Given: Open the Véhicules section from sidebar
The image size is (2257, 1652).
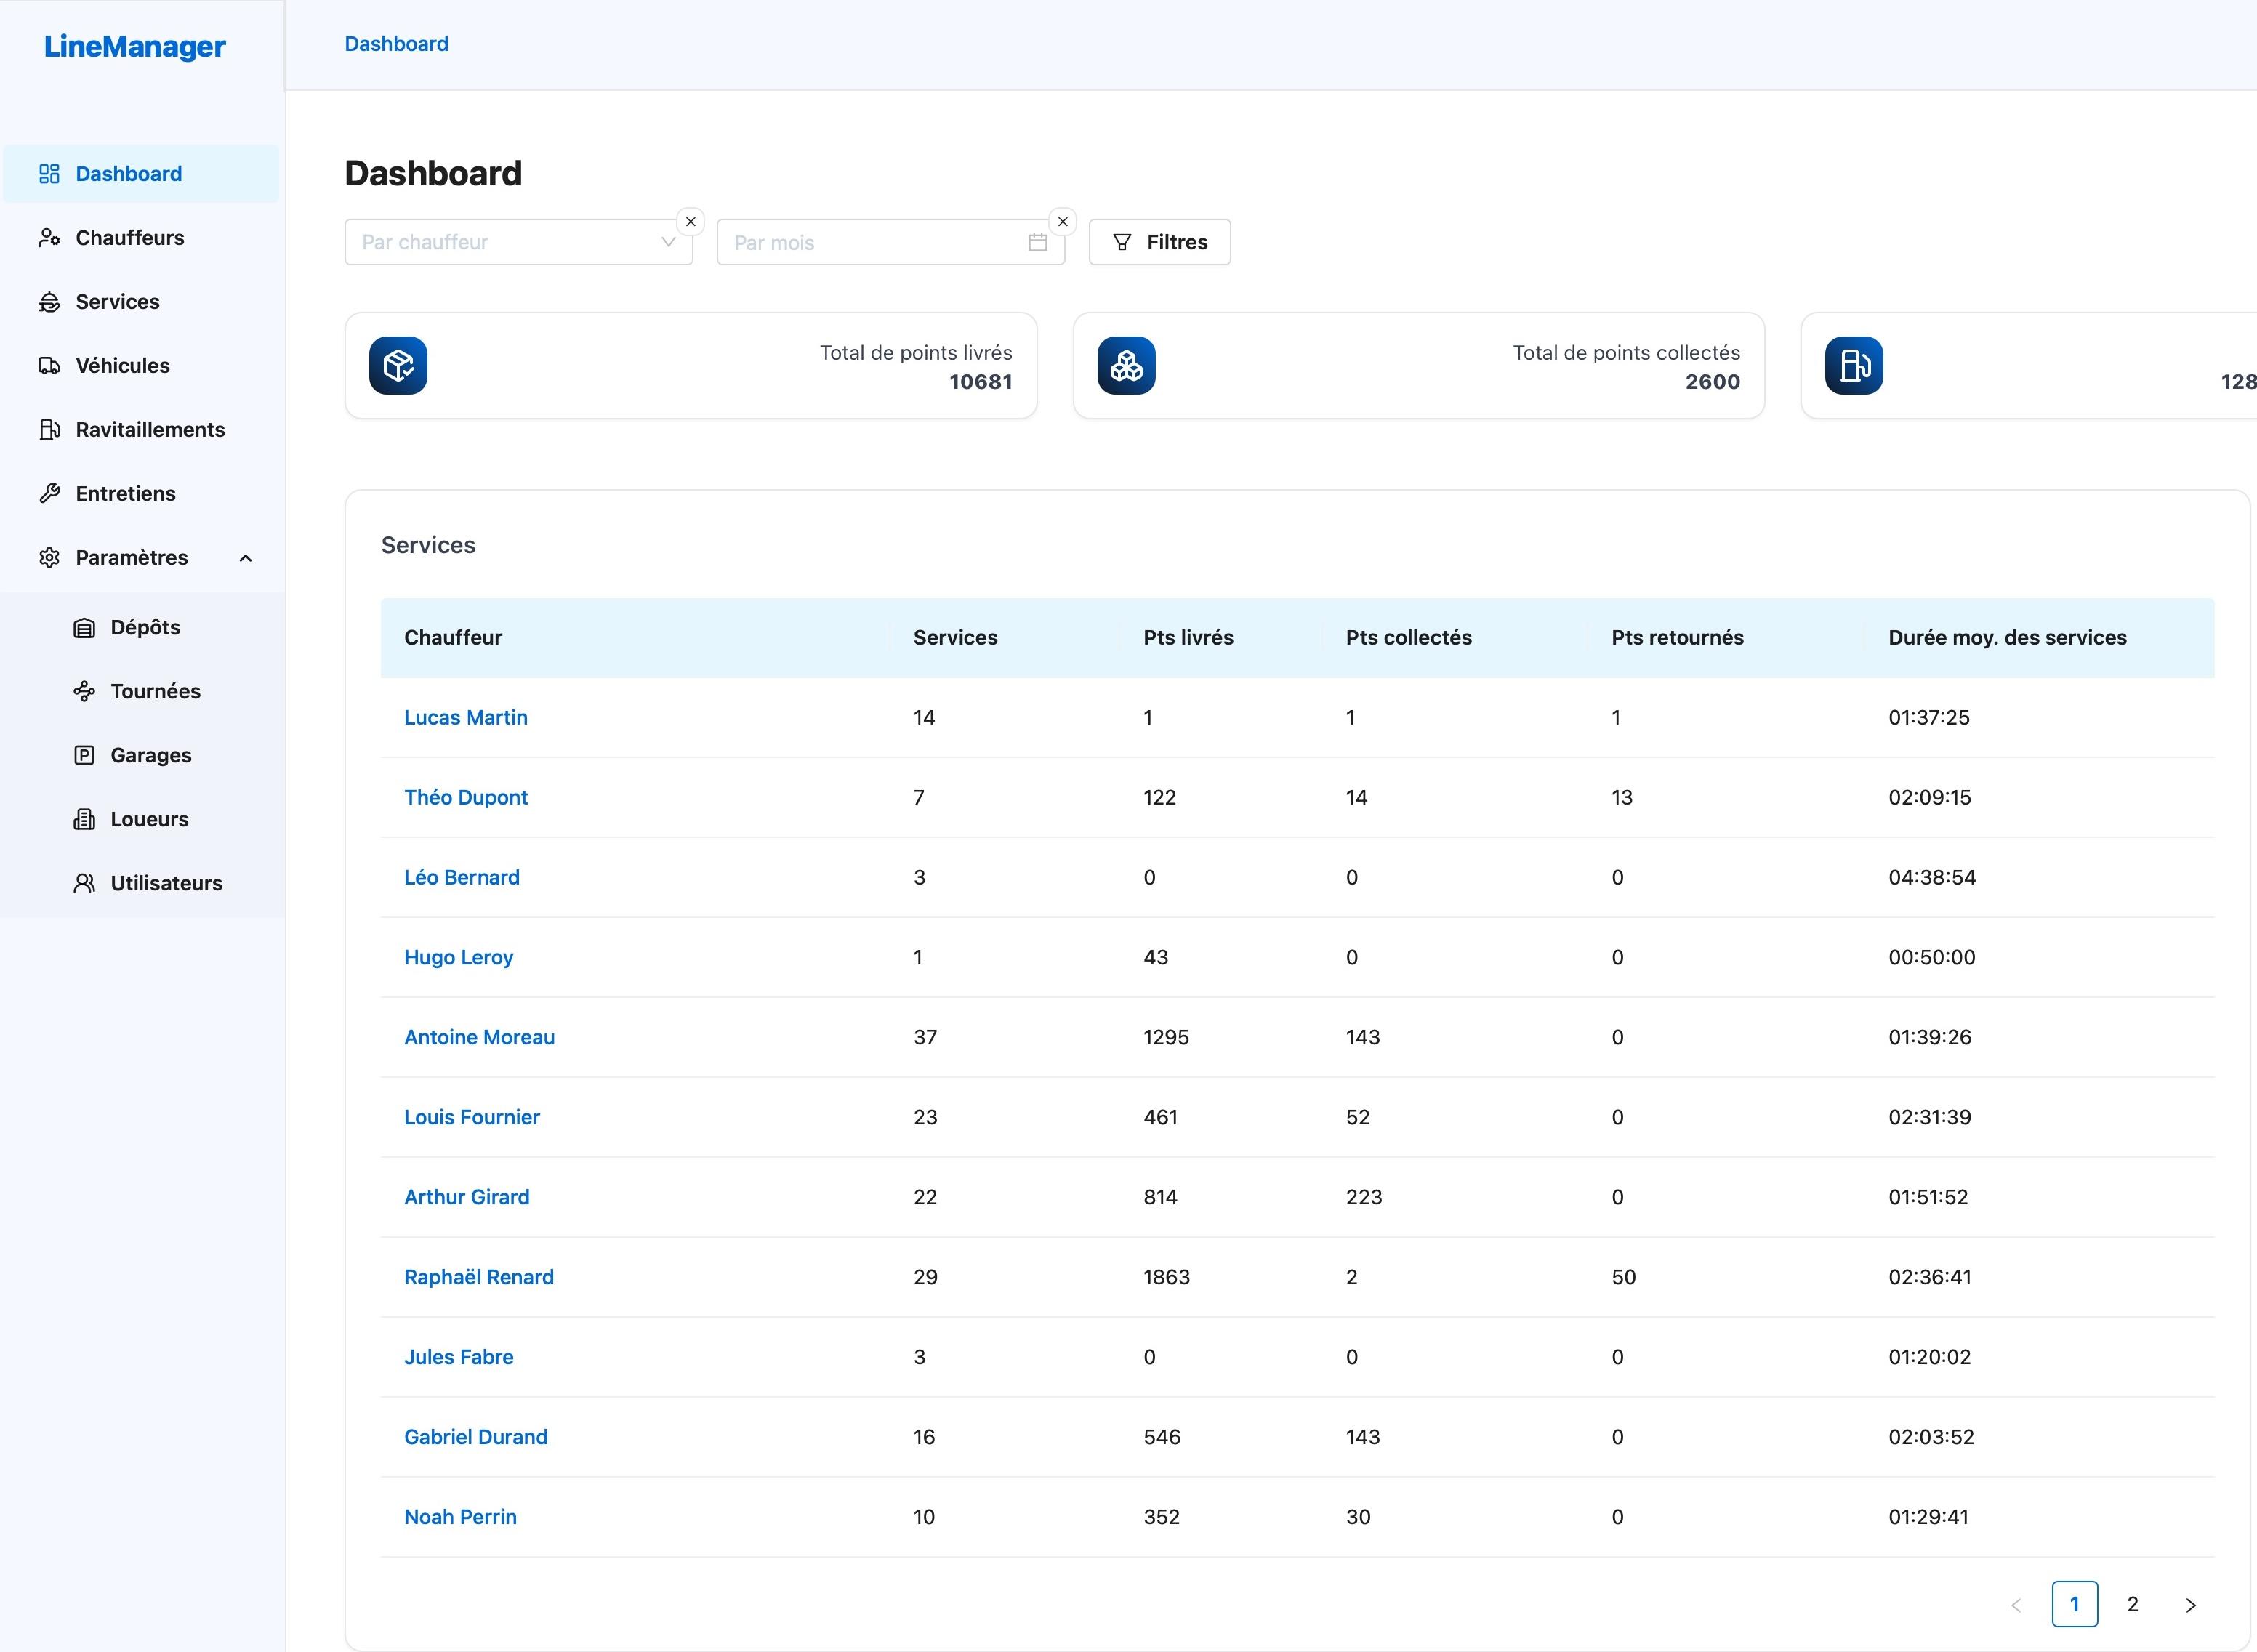Looking at the screenshot, I should (123, 364).
